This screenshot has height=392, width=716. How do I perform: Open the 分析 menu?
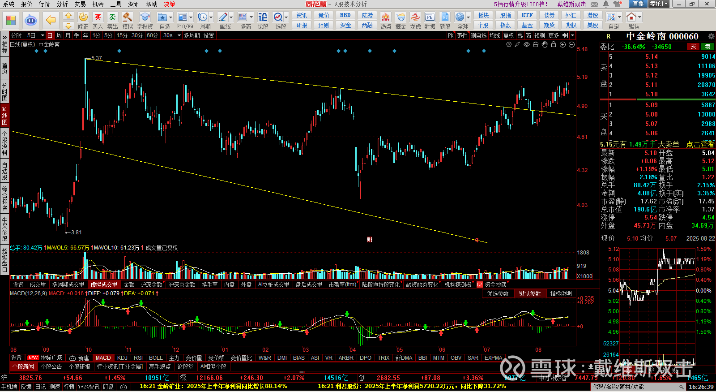[x=62, y=4]
